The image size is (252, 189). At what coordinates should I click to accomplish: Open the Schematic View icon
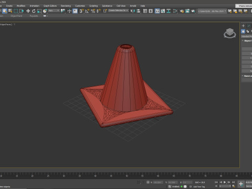[x=169, y=11]
